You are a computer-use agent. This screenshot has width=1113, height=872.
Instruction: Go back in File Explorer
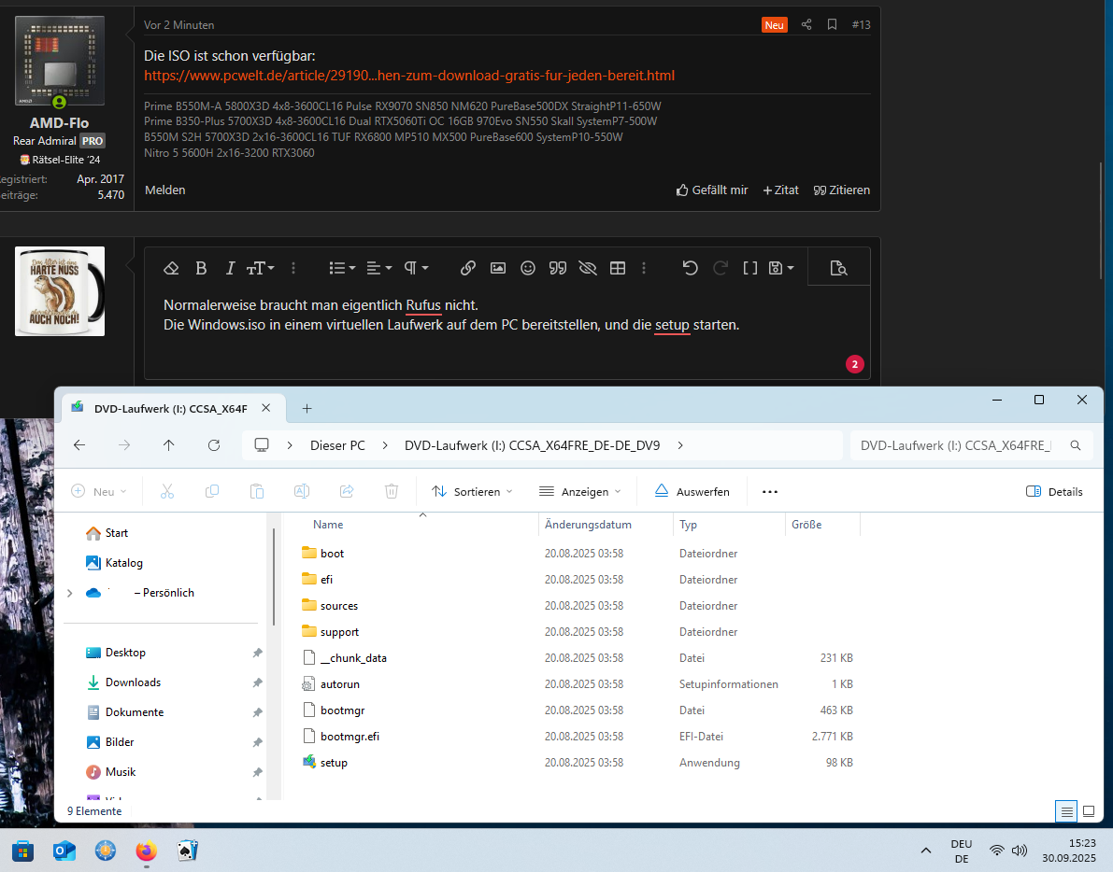pos(79,445)
